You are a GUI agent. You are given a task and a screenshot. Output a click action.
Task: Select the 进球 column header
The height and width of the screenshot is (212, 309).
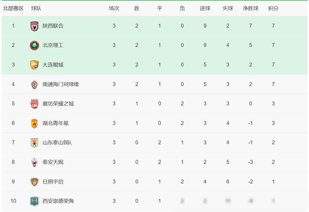205,8
